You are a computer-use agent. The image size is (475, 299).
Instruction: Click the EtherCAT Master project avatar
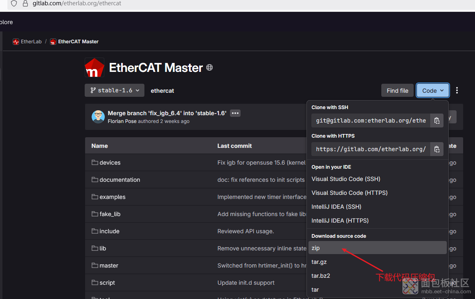coord(95,67)
